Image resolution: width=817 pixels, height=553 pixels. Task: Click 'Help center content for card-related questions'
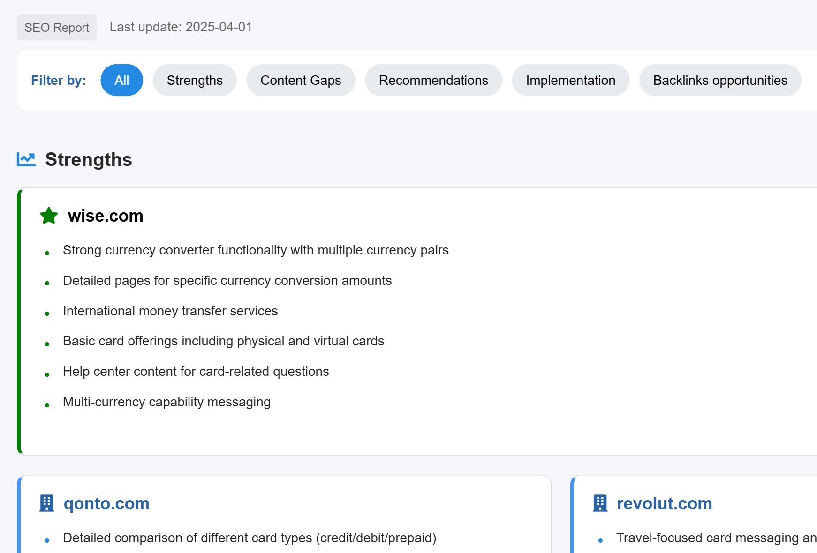click(196, 372)
